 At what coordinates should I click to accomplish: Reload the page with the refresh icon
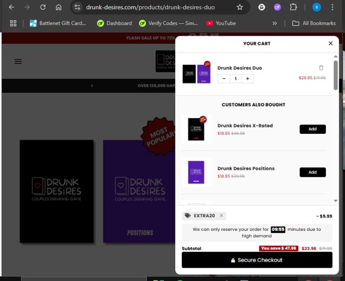click(x=43, y=7)
